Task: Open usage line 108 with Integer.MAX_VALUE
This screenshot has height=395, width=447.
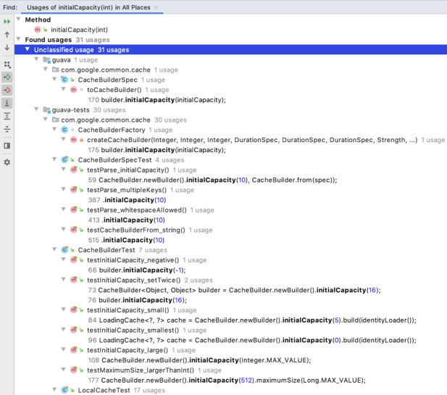Action: [x=199, y=360]
